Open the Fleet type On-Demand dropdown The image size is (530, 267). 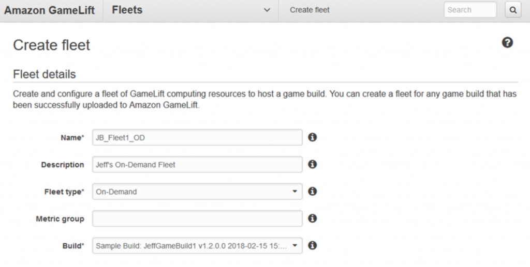click(x=197, y=192)
